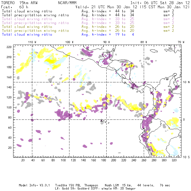The image size is (191, 191).
Task: Click the "80 W" longitude label
Action: point(144,42)
